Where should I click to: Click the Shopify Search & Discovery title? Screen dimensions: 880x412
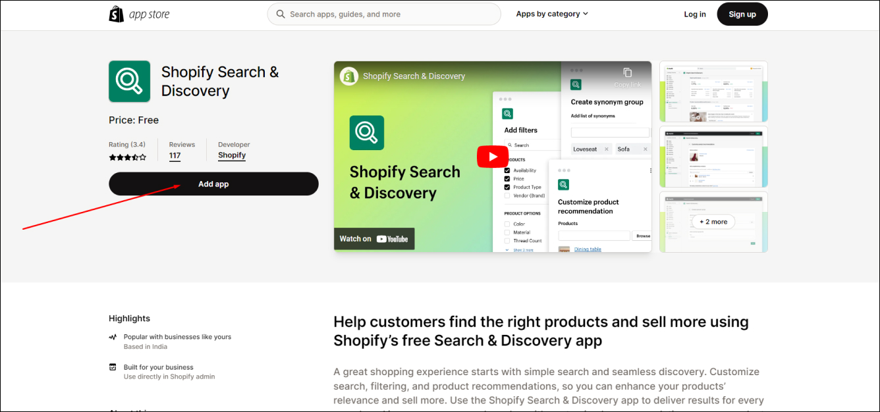coord(220,82)
